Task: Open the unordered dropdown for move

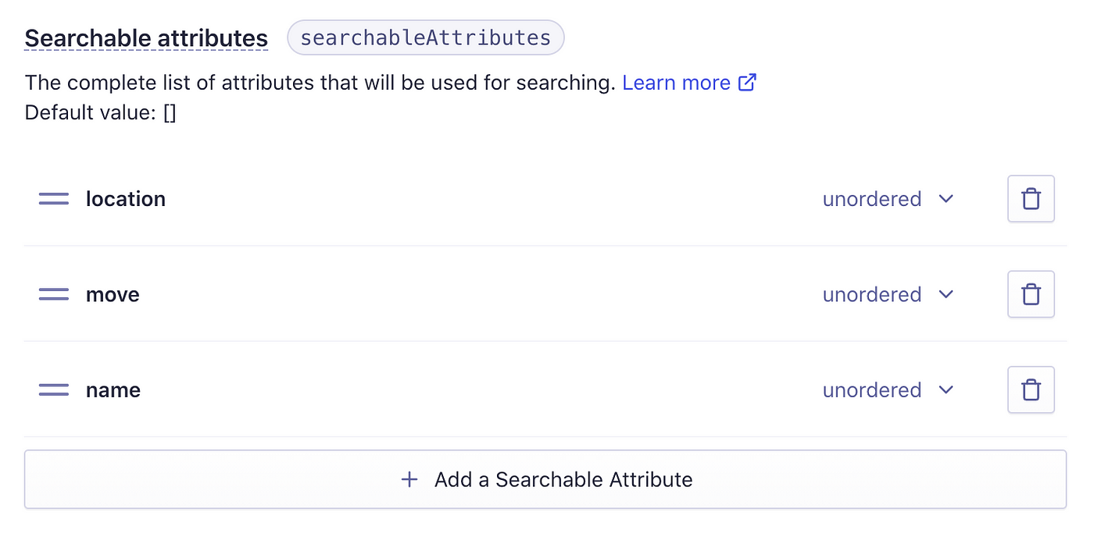Action: (888, 294)
